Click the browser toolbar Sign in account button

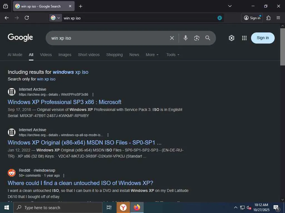pos(252,18)
